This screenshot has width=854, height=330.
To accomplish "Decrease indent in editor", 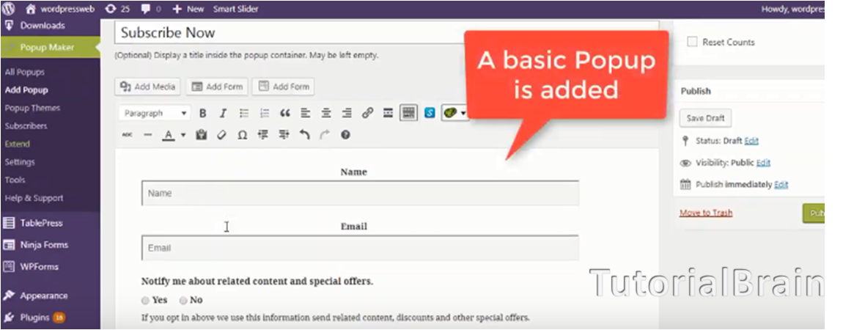I will tap(263, 134).
